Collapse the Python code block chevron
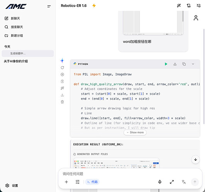 pos(193,64)
